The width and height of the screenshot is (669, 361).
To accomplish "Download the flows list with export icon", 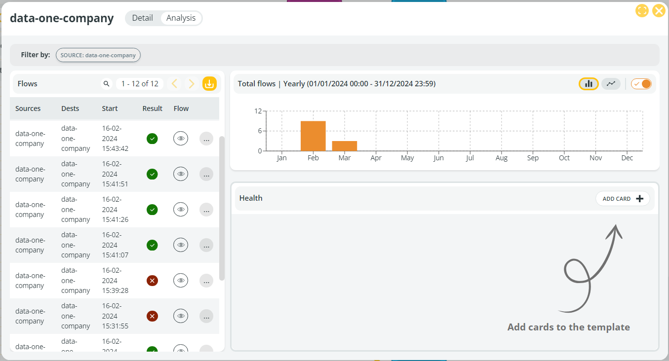I will point(209,84).
